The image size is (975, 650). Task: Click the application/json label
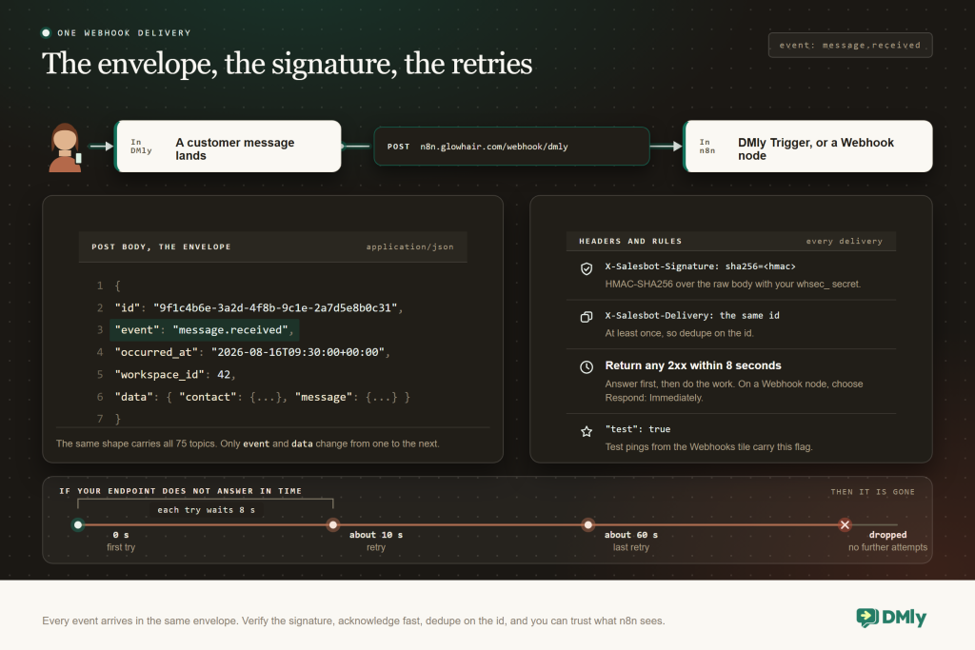409,246
